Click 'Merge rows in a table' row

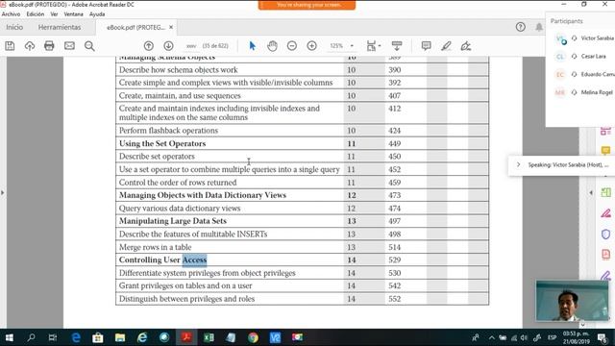coord(302,247)
